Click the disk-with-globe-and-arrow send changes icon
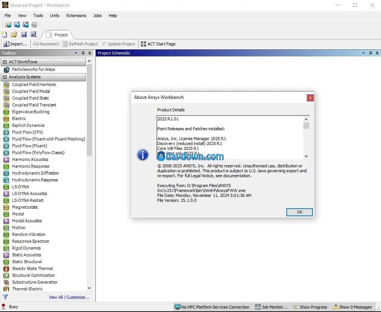Screen dimensions: 381x312 25,25
